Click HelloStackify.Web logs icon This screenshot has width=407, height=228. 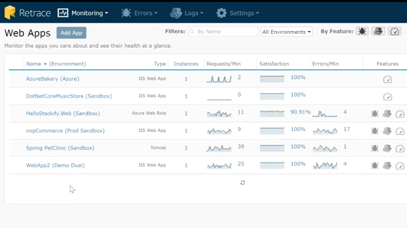[x=387, y=114]
